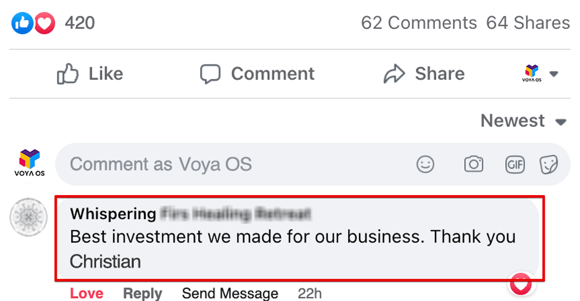
Task: Toggle the Love reaction under the comment
Action: (x=86, y=293)
